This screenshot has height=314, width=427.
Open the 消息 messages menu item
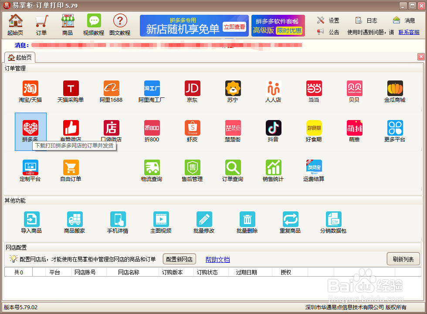tap(404, 20)
